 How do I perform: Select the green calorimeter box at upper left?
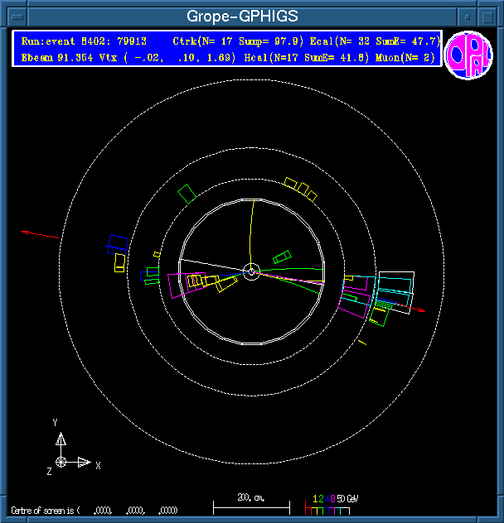point(187,193)
